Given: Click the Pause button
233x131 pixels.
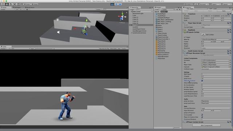Looking at the screenshot, I should [116, 4].
